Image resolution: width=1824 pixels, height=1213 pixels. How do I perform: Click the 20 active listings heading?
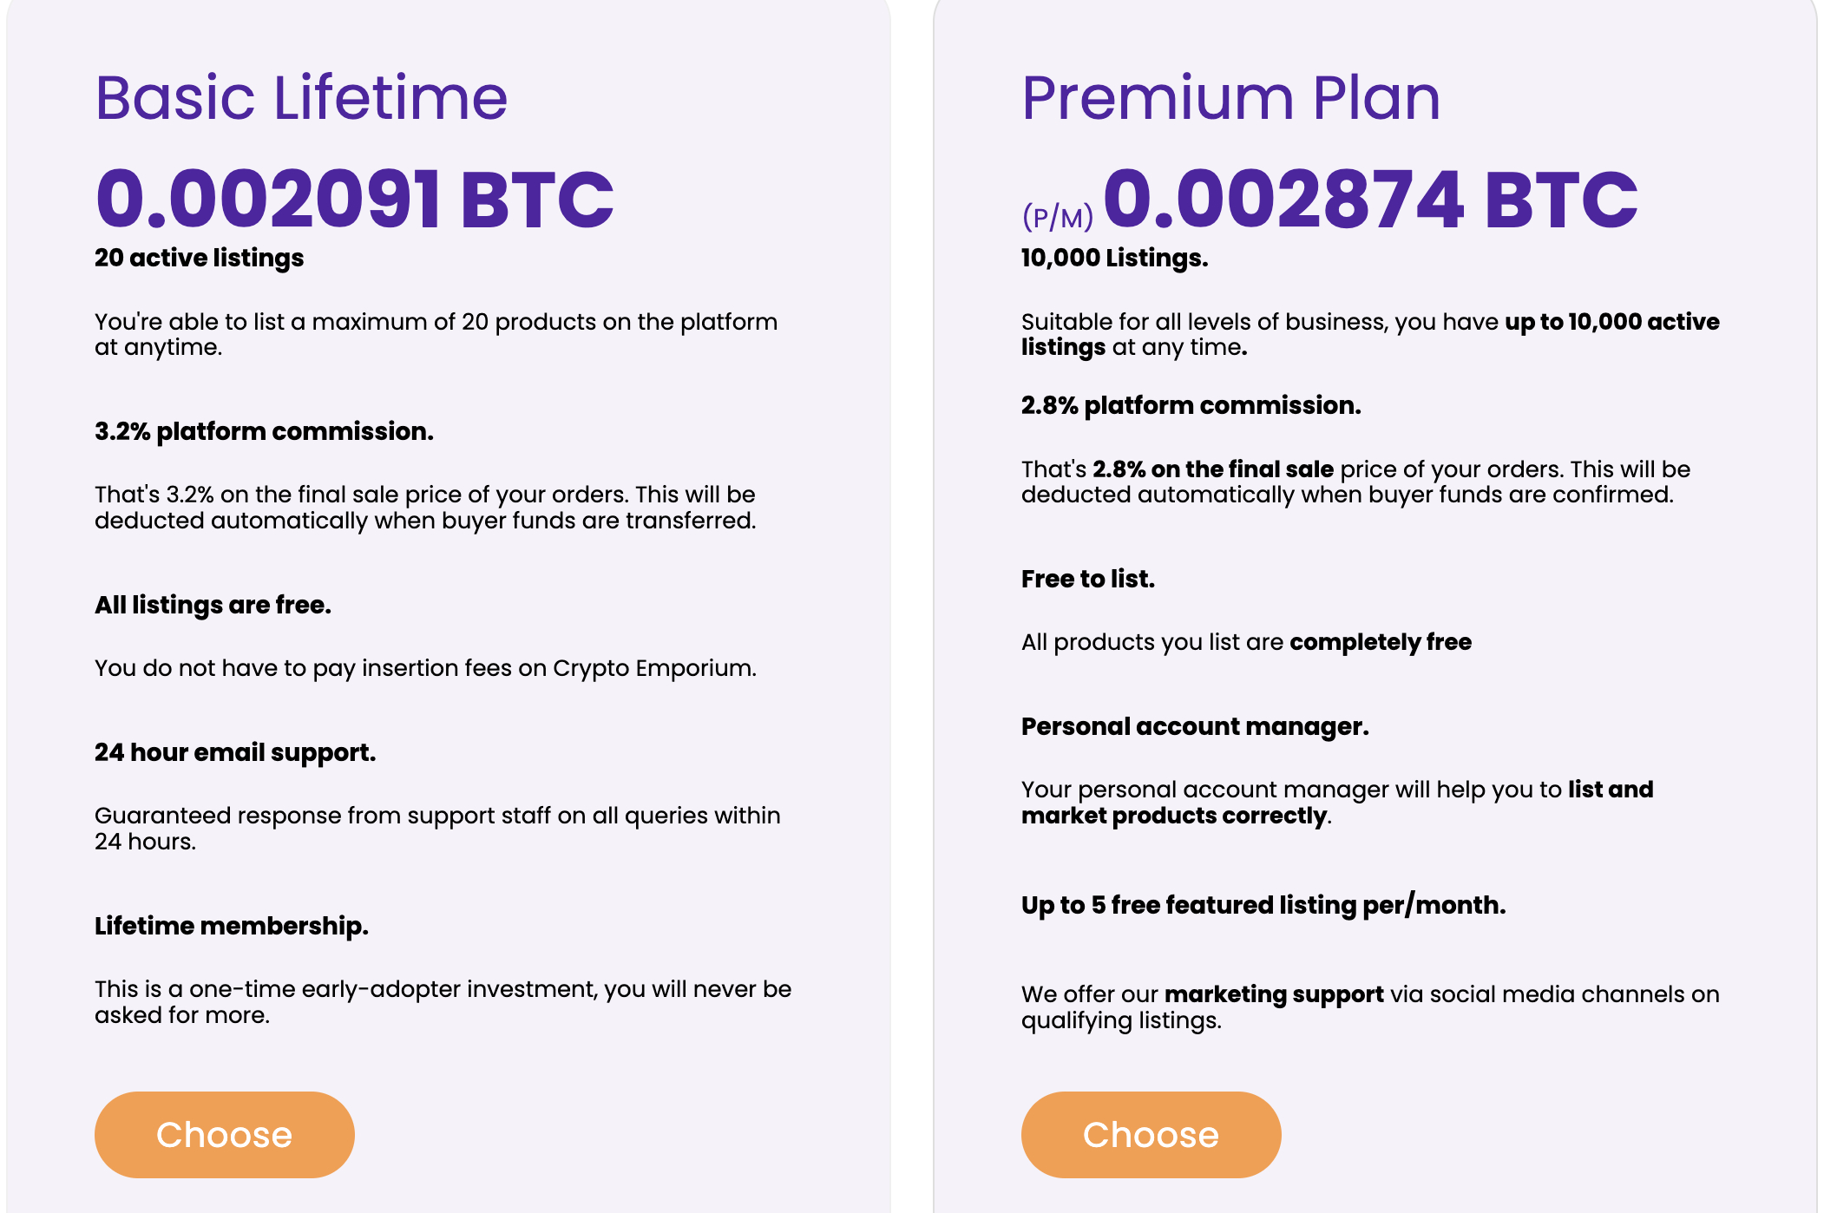click(199, 258)
